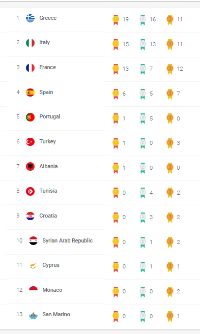200x334 pixels.
Task: Click Spain's bronze medal icon
Action: click(170, 94)
